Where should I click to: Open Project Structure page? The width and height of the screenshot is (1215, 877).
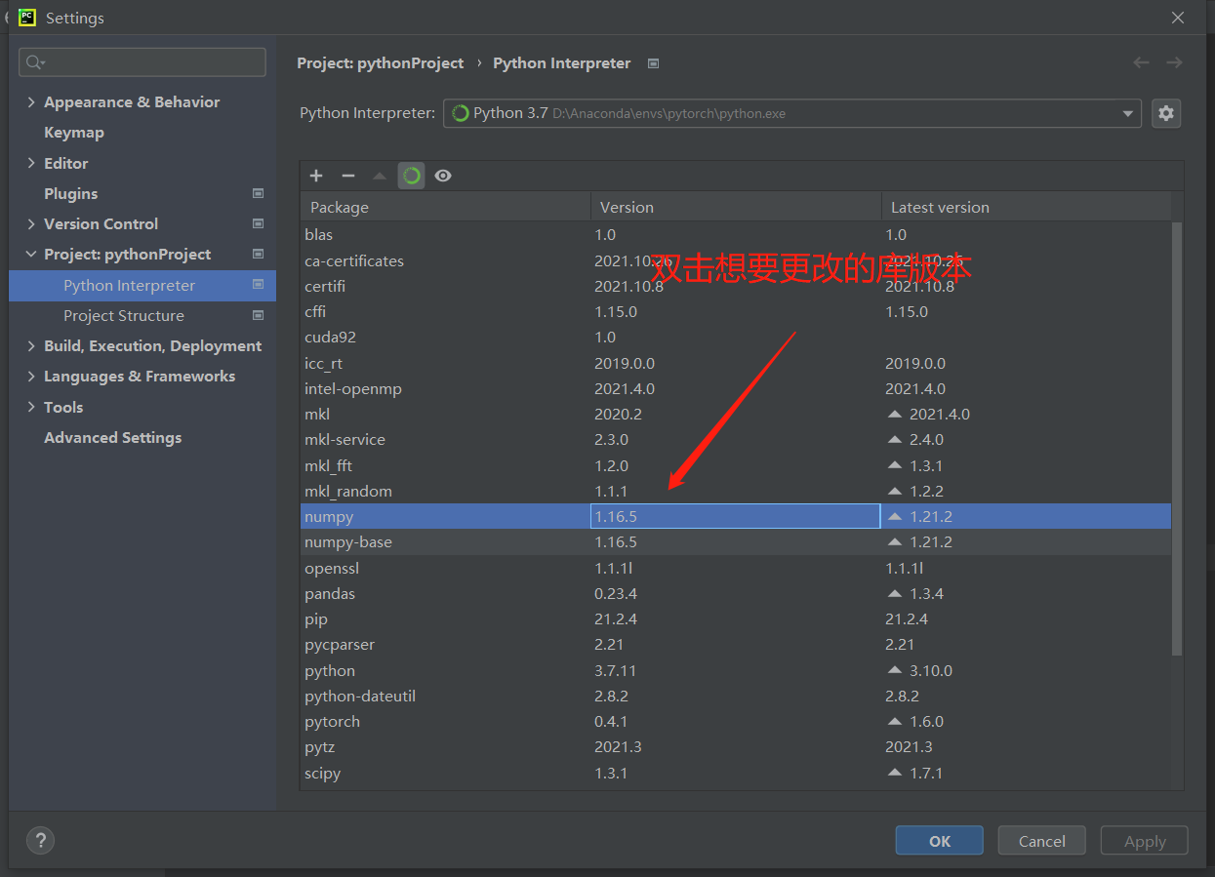tap(124, 315)
